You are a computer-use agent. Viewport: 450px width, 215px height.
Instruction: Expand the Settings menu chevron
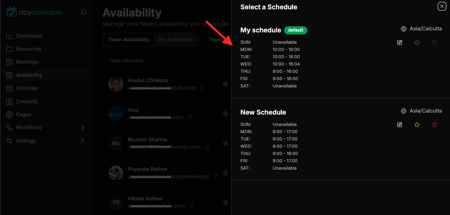83,140
